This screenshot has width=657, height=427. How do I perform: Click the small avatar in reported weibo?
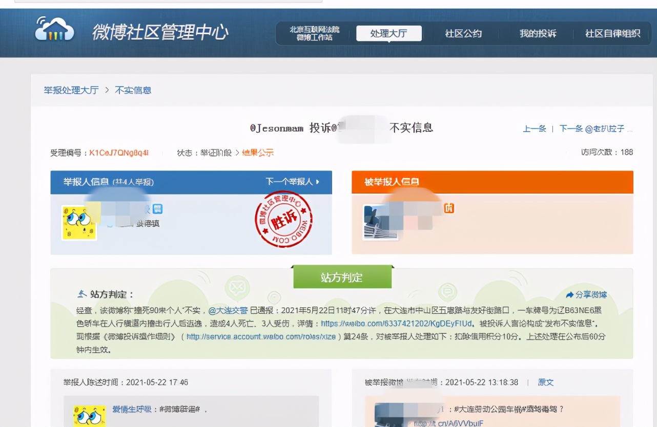391,415
